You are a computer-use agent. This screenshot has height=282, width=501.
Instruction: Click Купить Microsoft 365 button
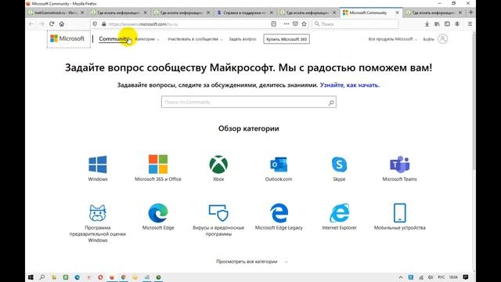tap(287, 39)
